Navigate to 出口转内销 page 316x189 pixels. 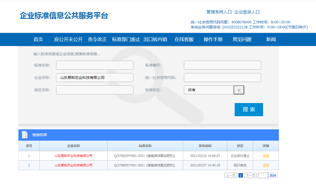[155, 39]
